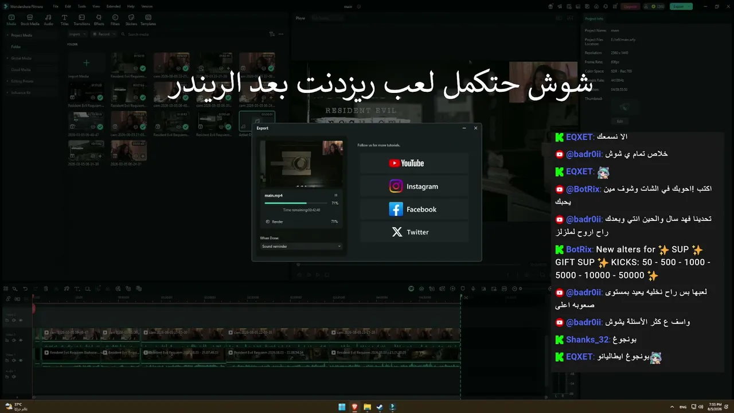
Task: Open Steam from the taskbar
Action: click(380, 407)
